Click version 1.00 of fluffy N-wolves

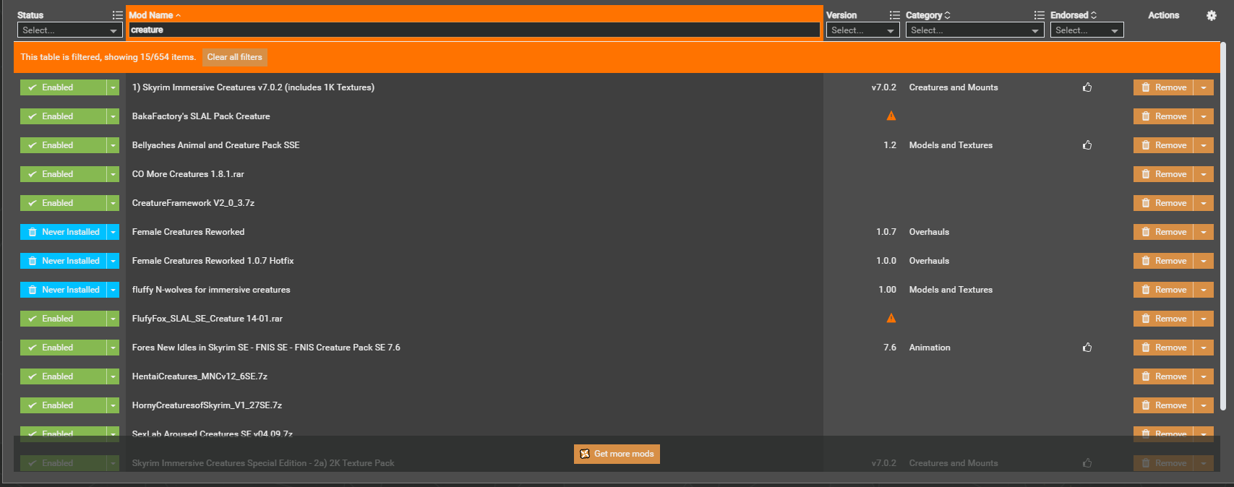pos(887,290)
